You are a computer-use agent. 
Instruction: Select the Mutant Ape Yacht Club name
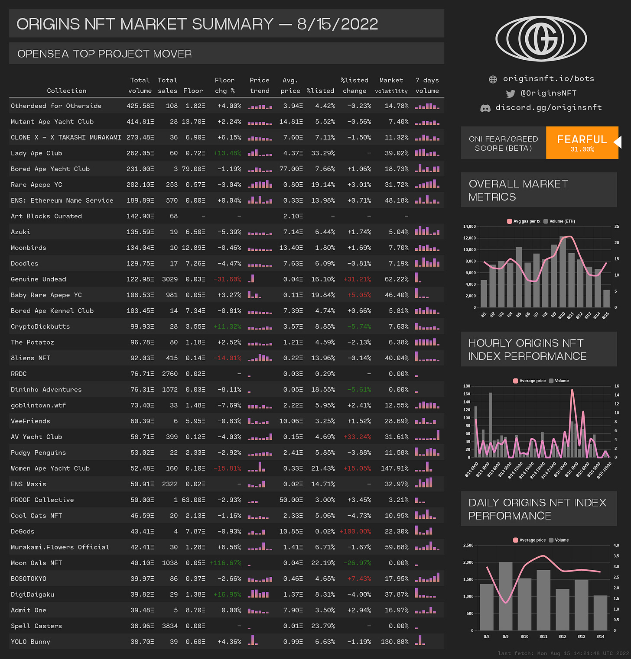pyautogui.click(x=52, y=122)
